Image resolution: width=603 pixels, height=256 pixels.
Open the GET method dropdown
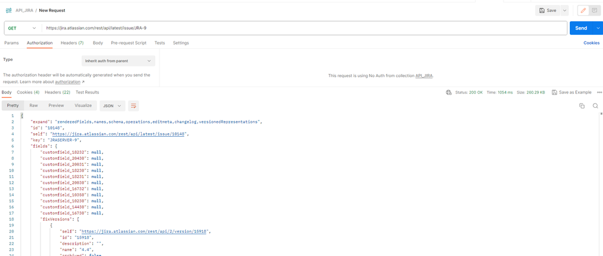pyautogui.click(x=22, y=28)
